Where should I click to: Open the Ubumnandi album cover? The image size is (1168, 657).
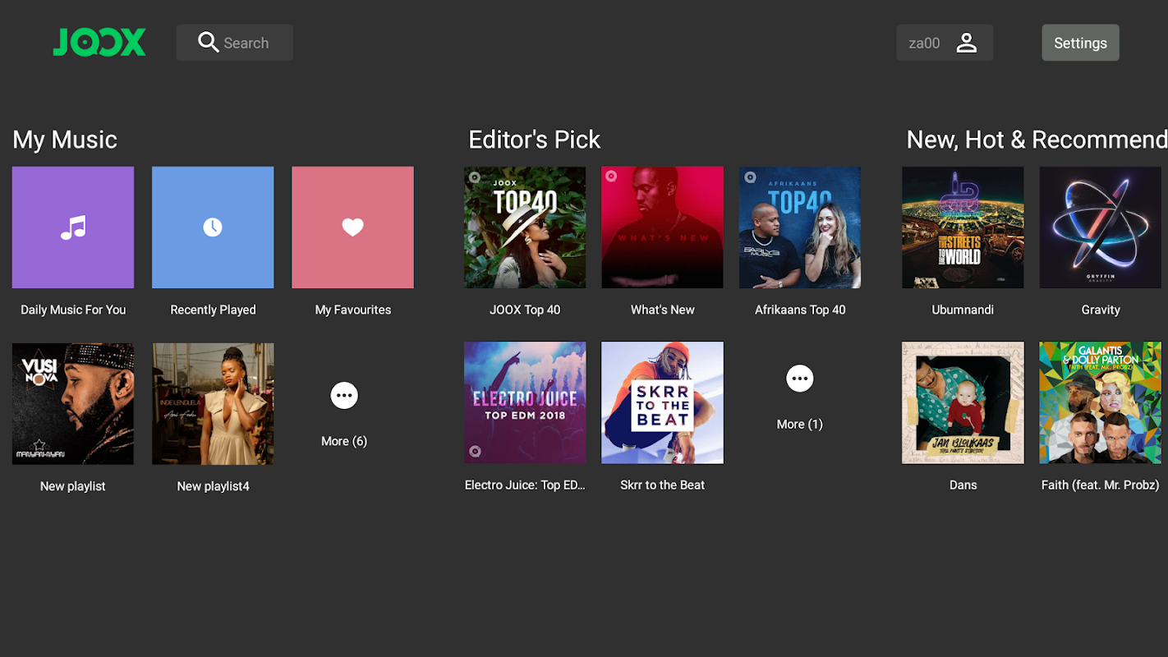(x=963, y=227)
